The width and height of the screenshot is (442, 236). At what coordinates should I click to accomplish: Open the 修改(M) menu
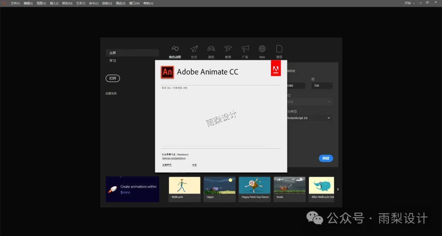click(x=67, y=3)
